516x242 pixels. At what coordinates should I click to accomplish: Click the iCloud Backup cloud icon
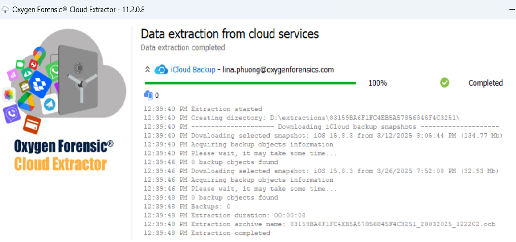click(162, 69)
